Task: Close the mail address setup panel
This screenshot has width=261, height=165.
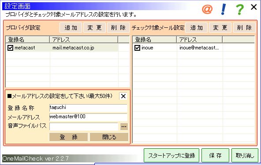Action: [x=123, y=96]
